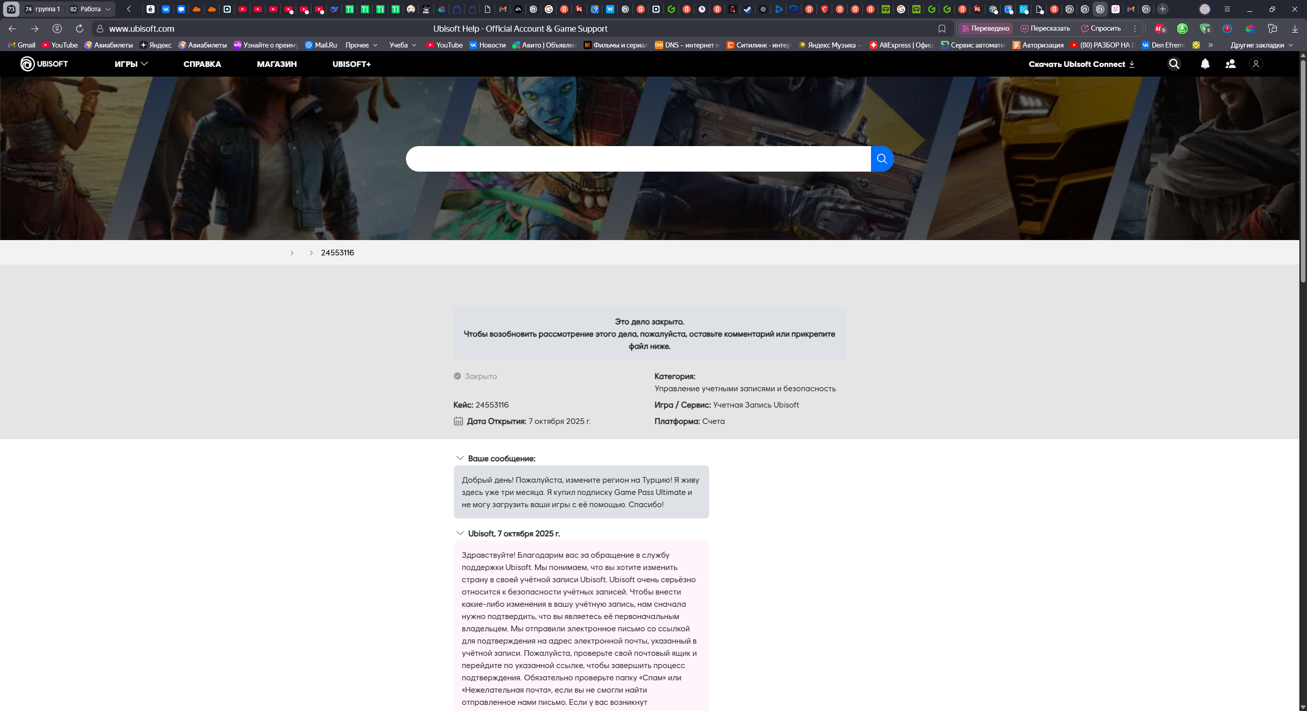Click the page vertical scrollbar
This screenshot has width=1307, height=711.
(1302, 171)
